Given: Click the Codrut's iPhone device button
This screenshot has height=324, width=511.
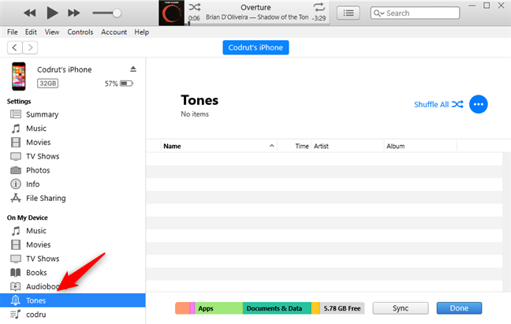Looking at the screenshot, I should point(255,47).
